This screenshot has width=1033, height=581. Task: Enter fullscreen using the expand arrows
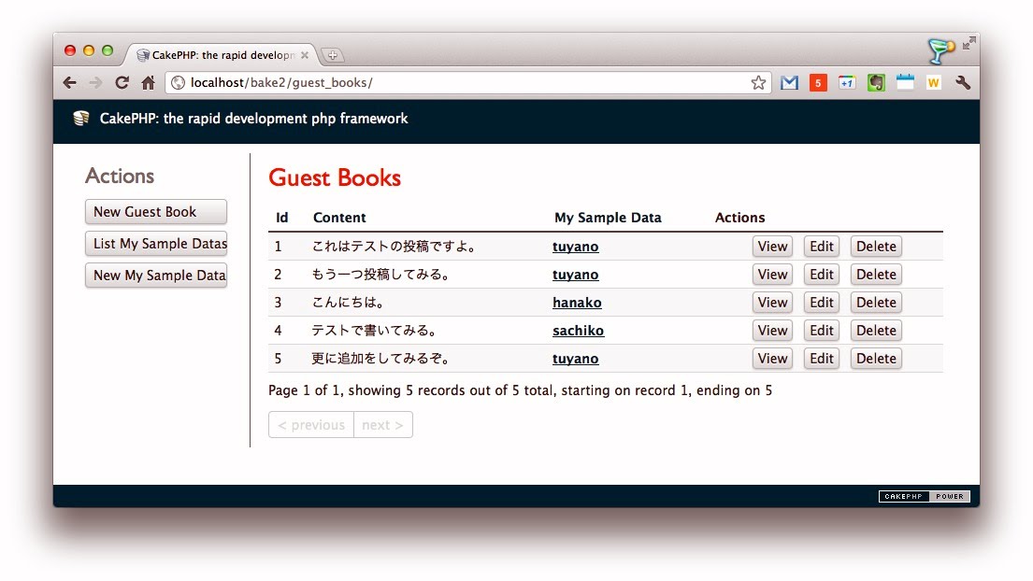coord(969,43)
